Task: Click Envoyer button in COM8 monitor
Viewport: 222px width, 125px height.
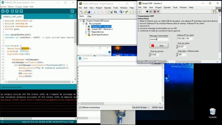Action: tap(157, 64)
